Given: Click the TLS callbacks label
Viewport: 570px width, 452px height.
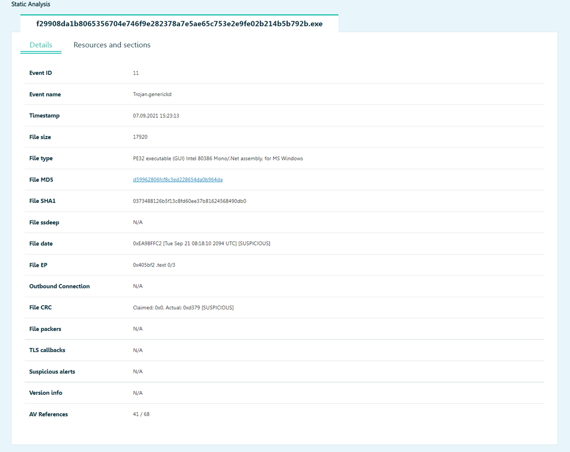Looking at the screenshot, I should click(47, 350).
